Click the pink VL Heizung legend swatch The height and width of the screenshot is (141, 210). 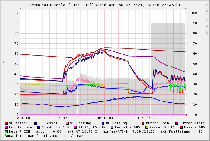(x=67, y=123)
